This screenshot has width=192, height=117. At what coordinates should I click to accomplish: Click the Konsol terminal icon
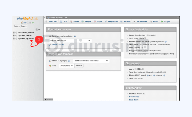click(46, 99)
